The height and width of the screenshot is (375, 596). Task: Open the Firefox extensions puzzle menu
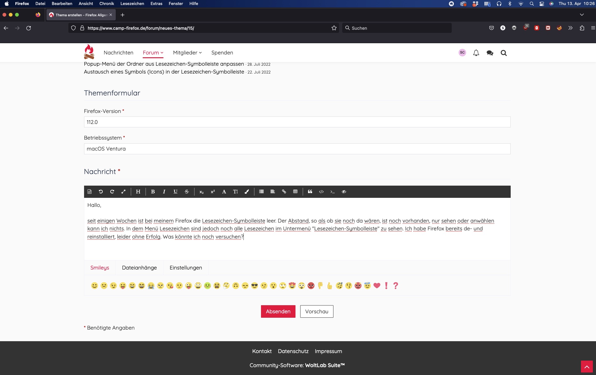click(x=582, y=28)
